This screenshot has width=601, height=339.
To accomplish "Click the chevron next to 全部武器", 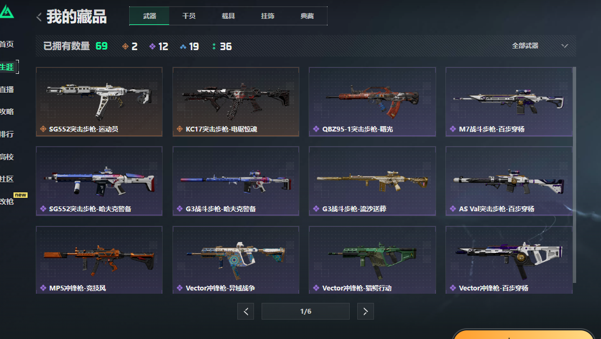I will [x=565, y=46].
